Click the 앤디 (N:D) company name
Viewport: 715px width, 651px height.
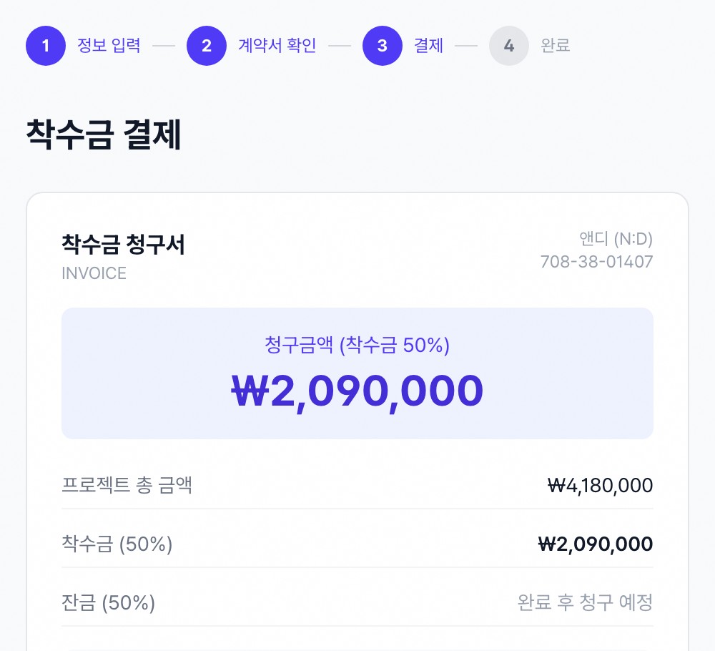616,239
